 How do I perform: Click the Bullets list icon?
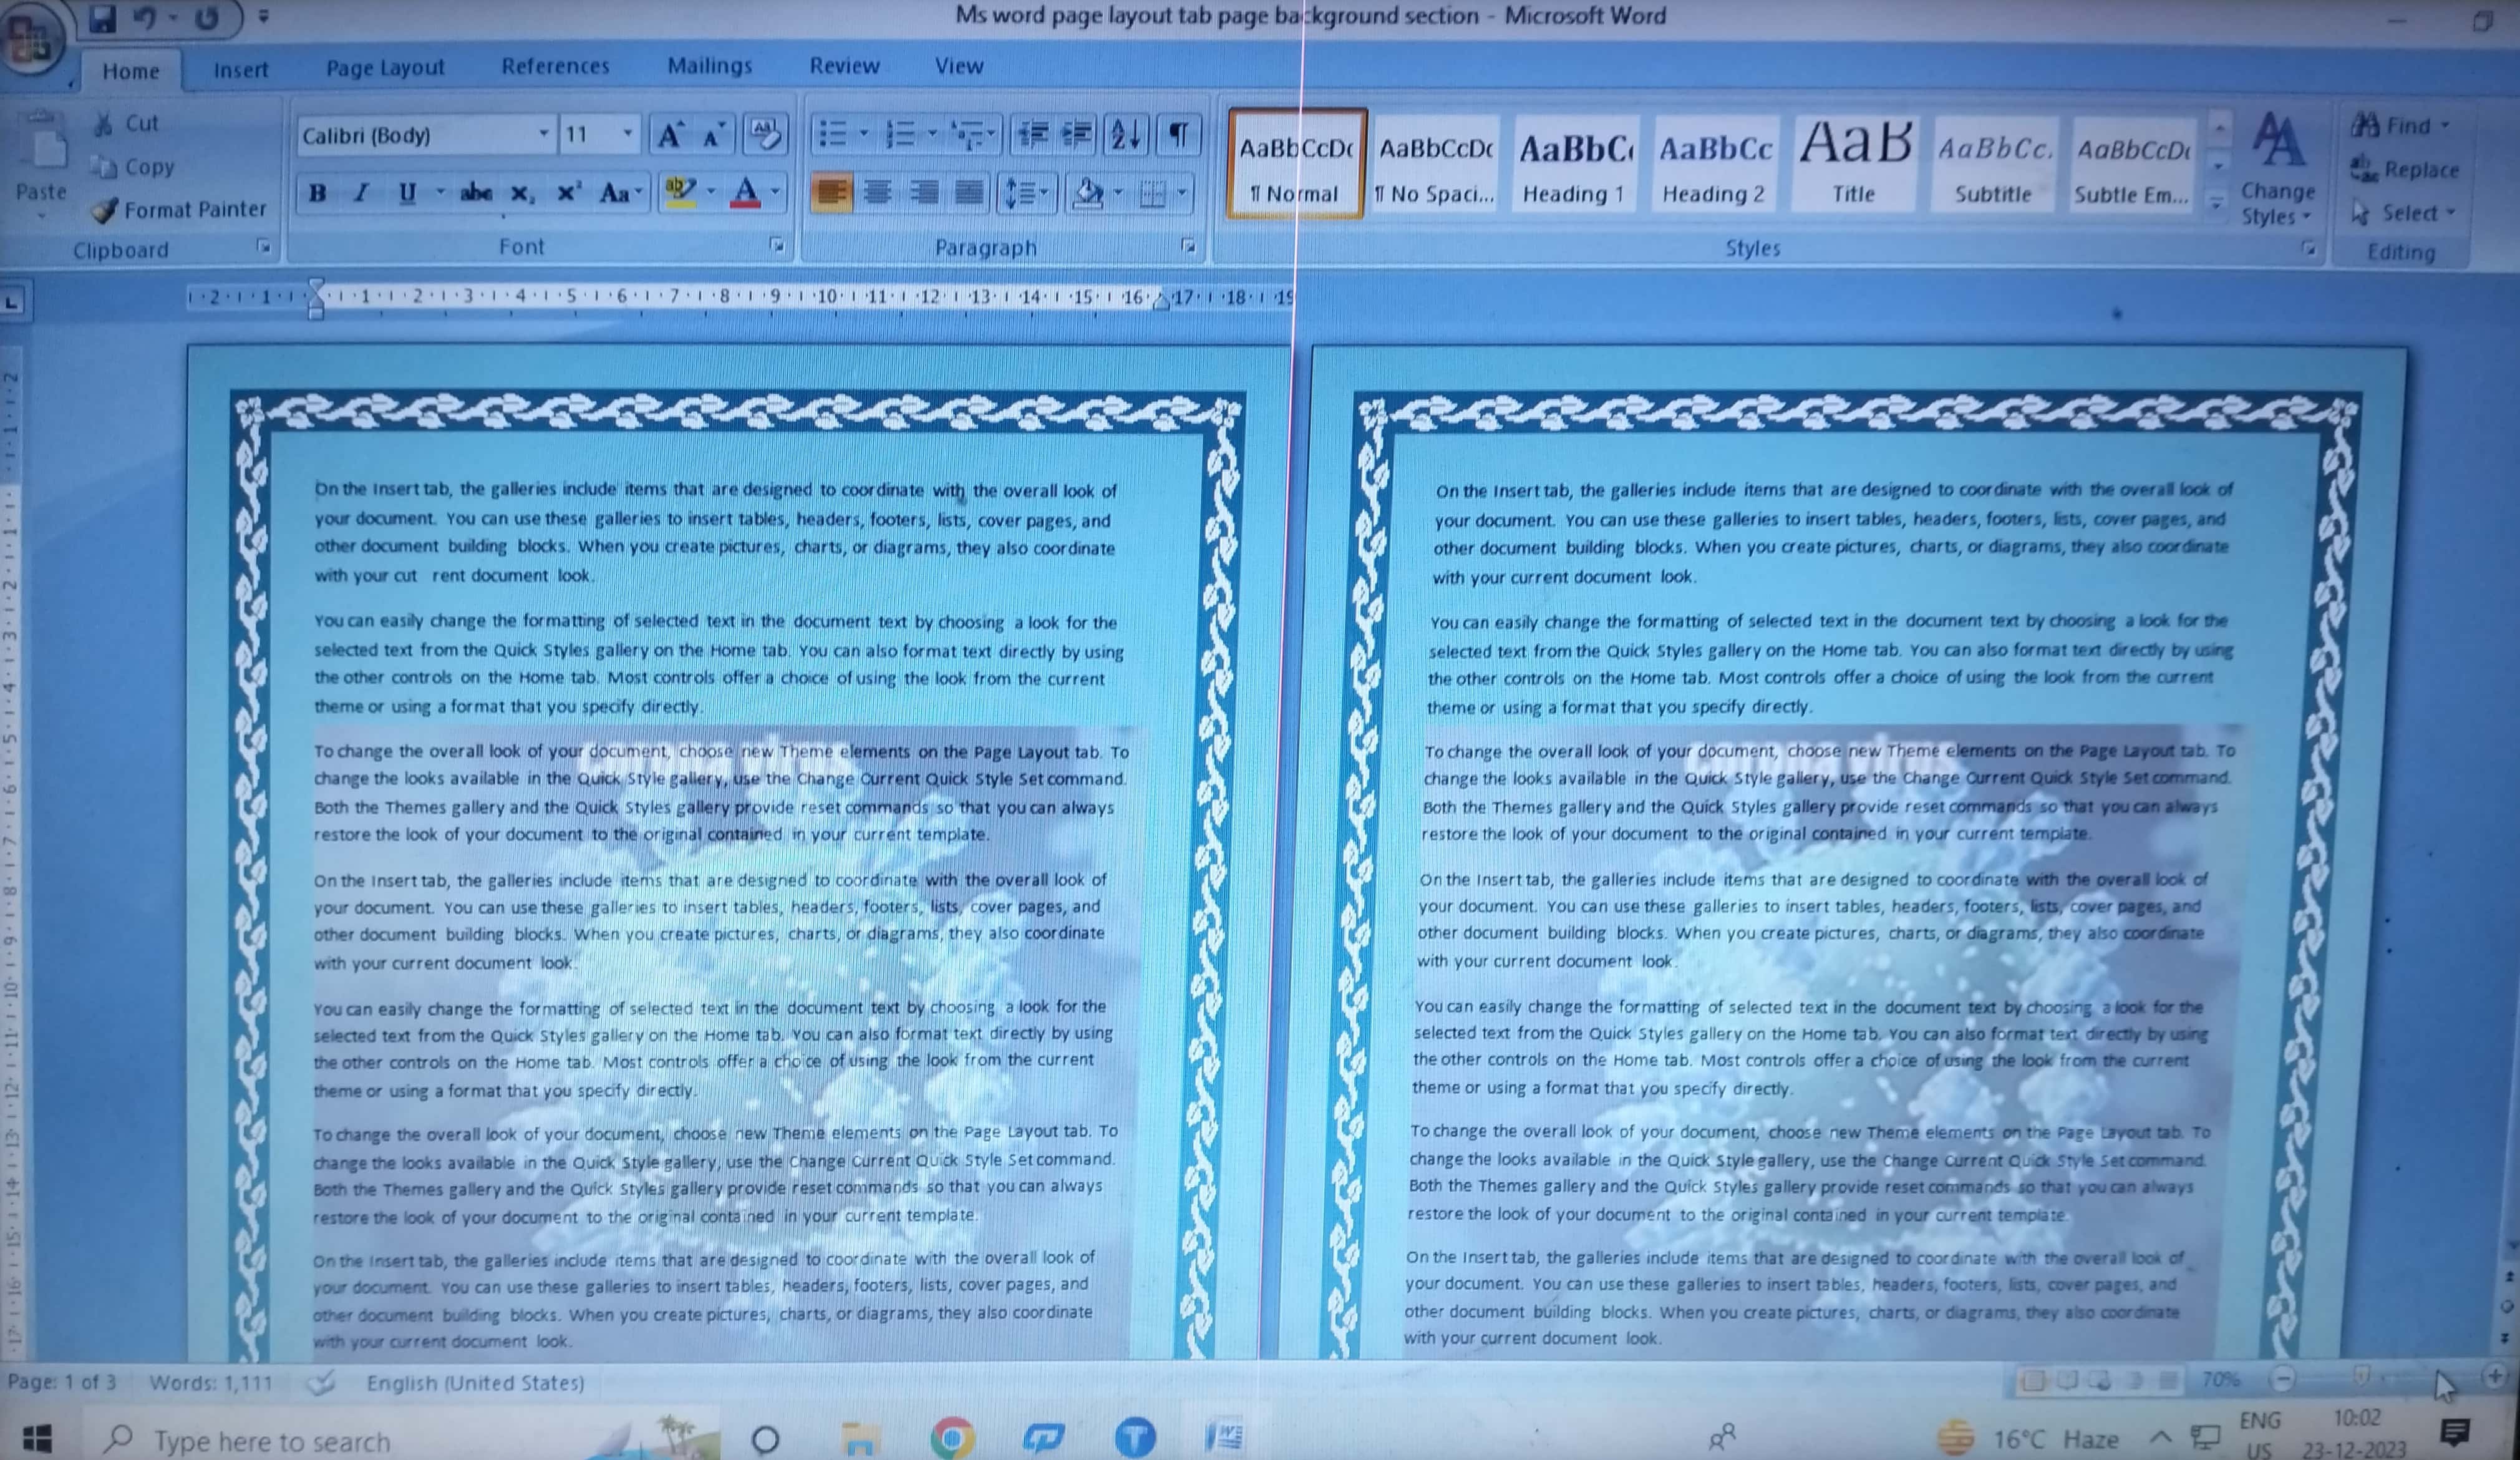pyautogui.click(x=832, y=134)
